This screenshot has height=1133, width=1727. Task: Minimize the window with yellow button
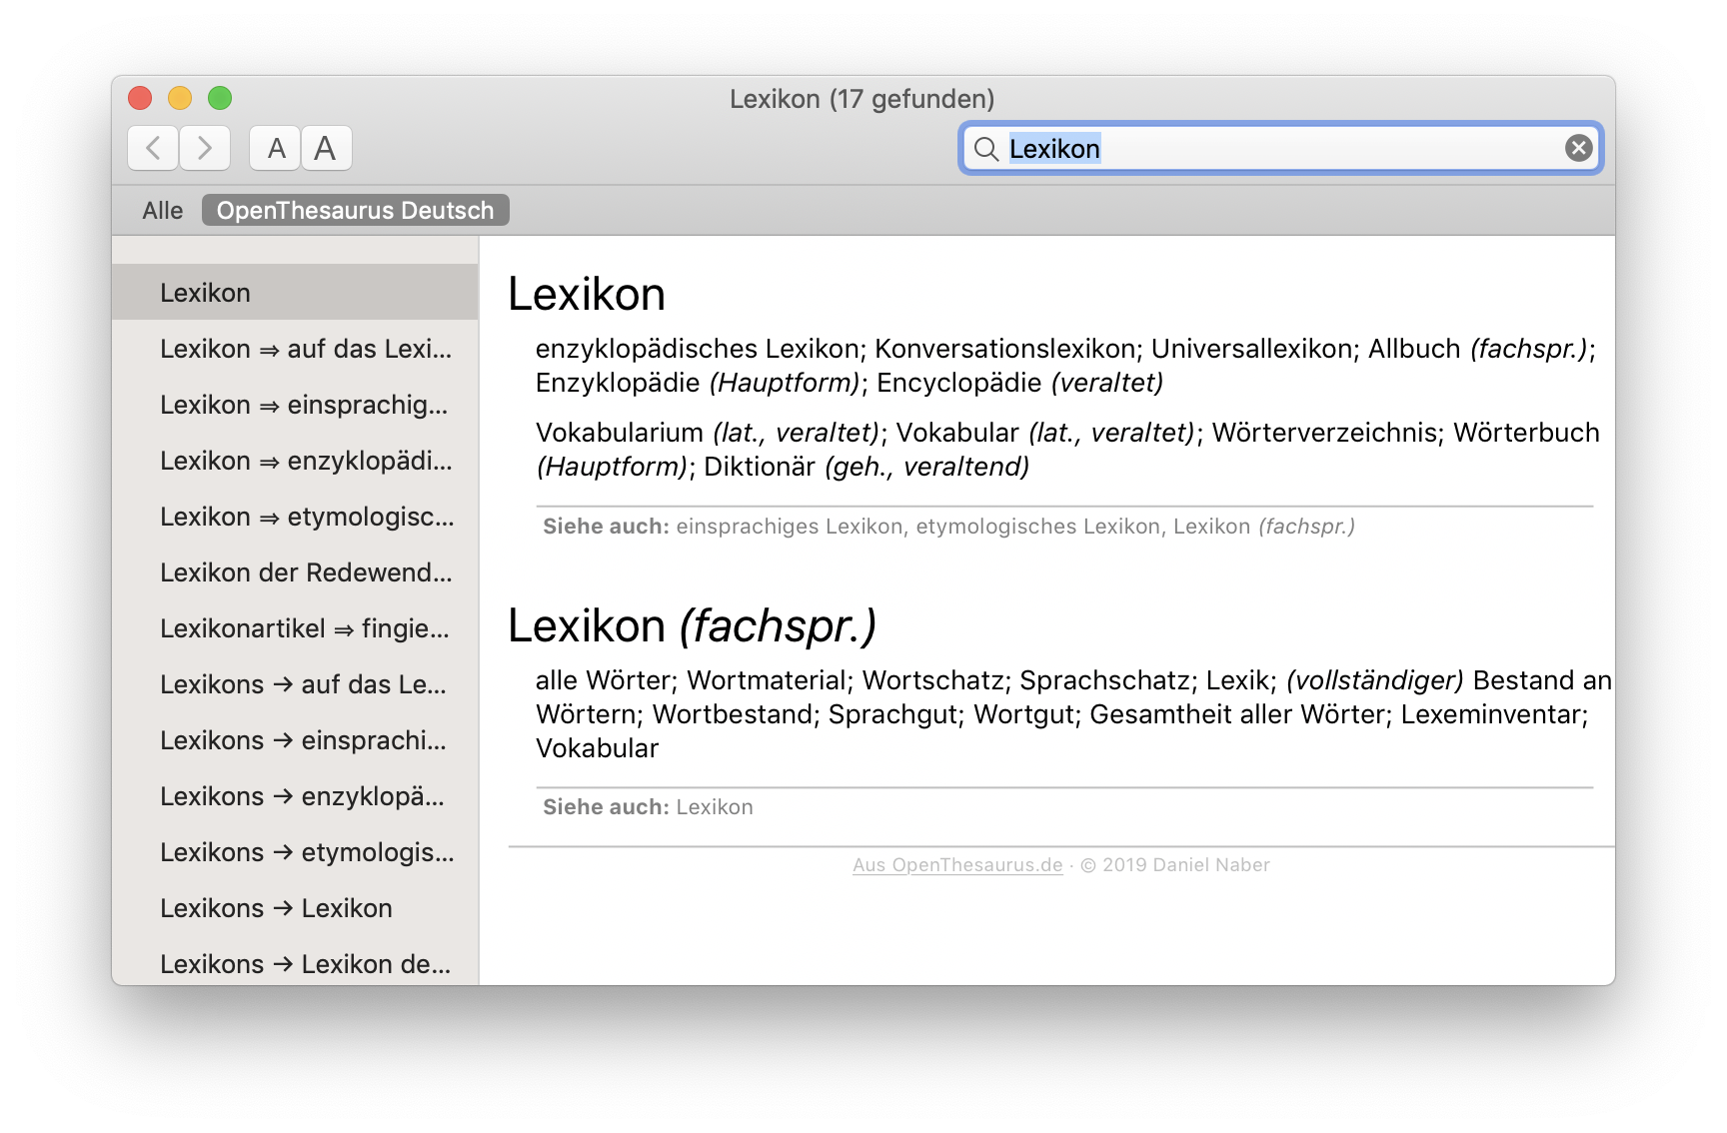tap(180, 98)
